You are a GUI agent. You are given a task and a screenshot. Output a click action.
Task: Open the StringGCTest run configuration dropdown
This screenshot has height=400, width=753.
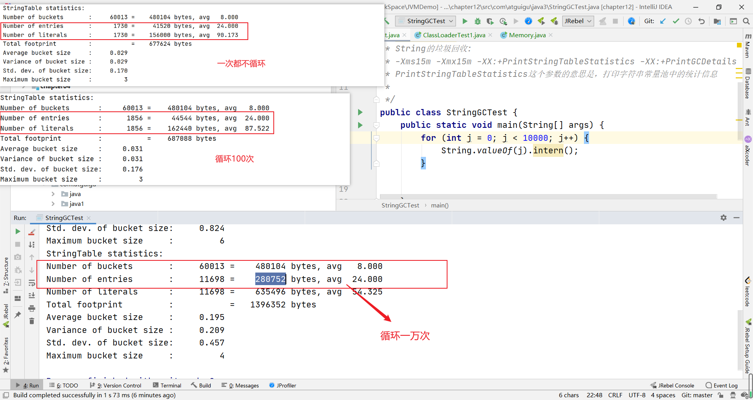(426, 21)
